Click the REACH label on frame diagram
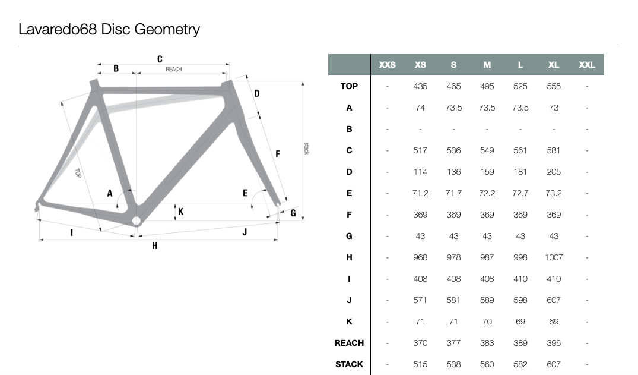 click(174, 70)
